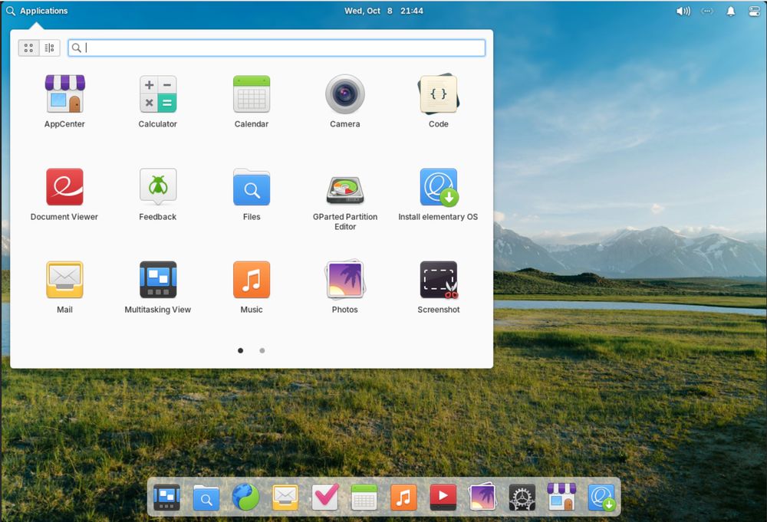The width and height of the screenshot is (767, 522).
Task: Open Mail in the applications grid
Action: [x=64, y=287]
